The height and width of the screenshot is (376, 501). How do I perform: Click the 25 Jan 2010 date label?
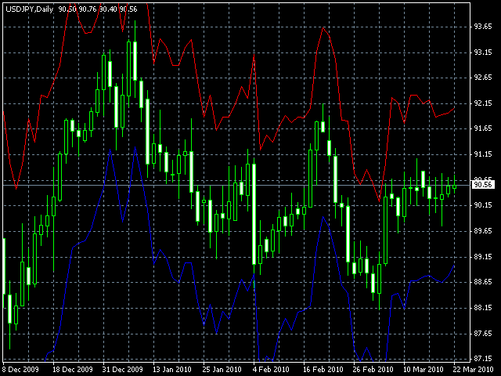(222, 370)
